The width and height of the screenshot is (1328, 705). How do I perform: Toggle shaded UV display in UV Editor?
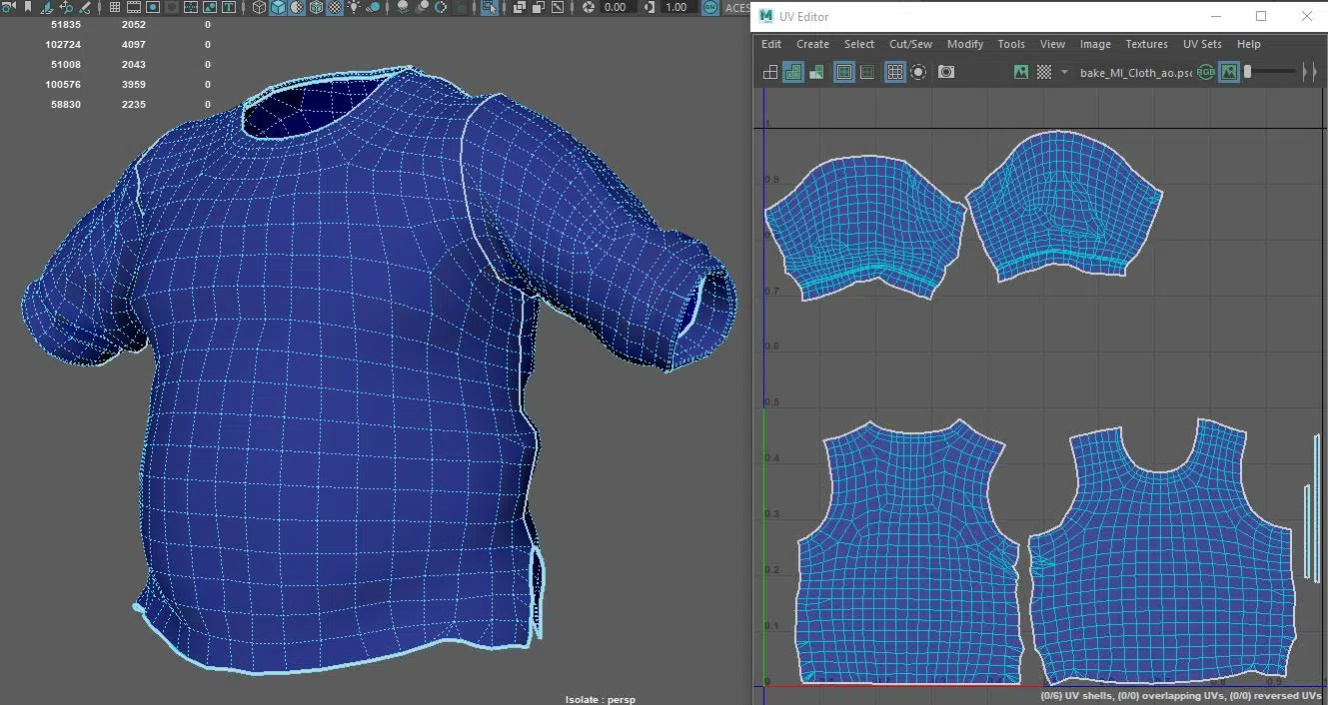click(793, 72)
